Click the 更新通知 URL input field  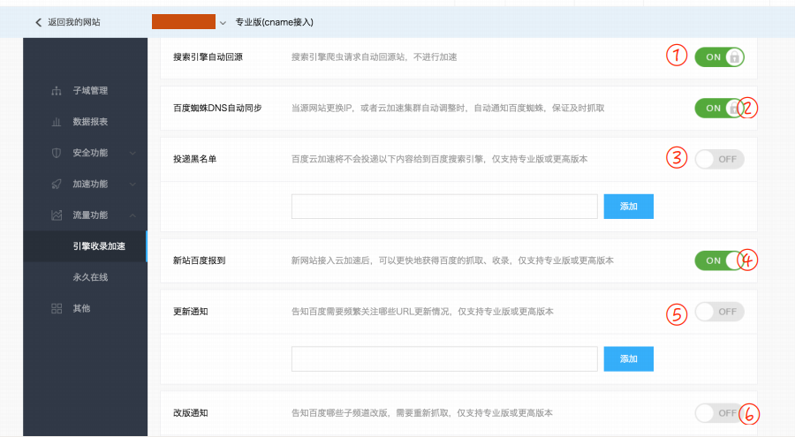(444, 359)
